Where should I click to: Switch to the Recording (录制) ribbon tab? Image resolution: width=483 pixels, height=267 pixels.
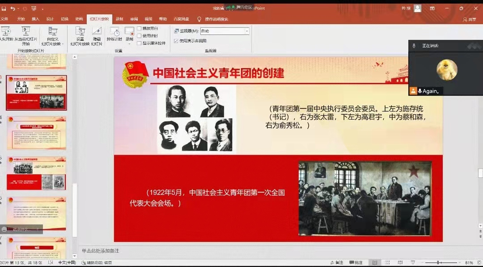coord(119,19)
